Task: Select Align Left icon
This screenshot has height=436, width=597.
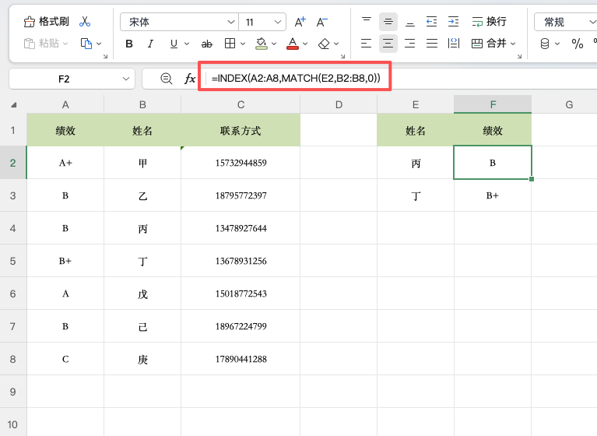Action: pos(366,44)
